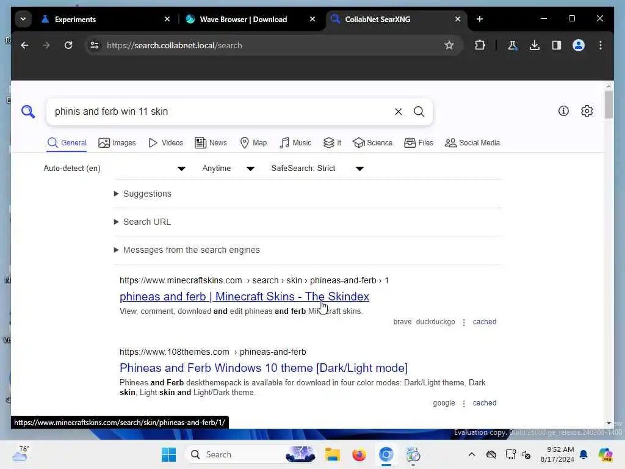Viewport: 625px width, 469px height.
Task: Open notifications bell in taskbar
Action: click(583, 454)
